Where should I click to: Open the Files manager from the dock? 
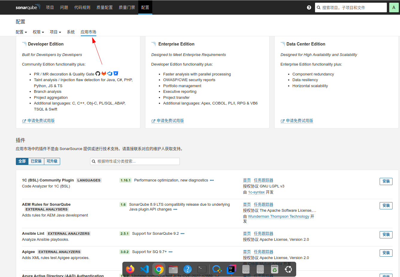coord(173,269)
